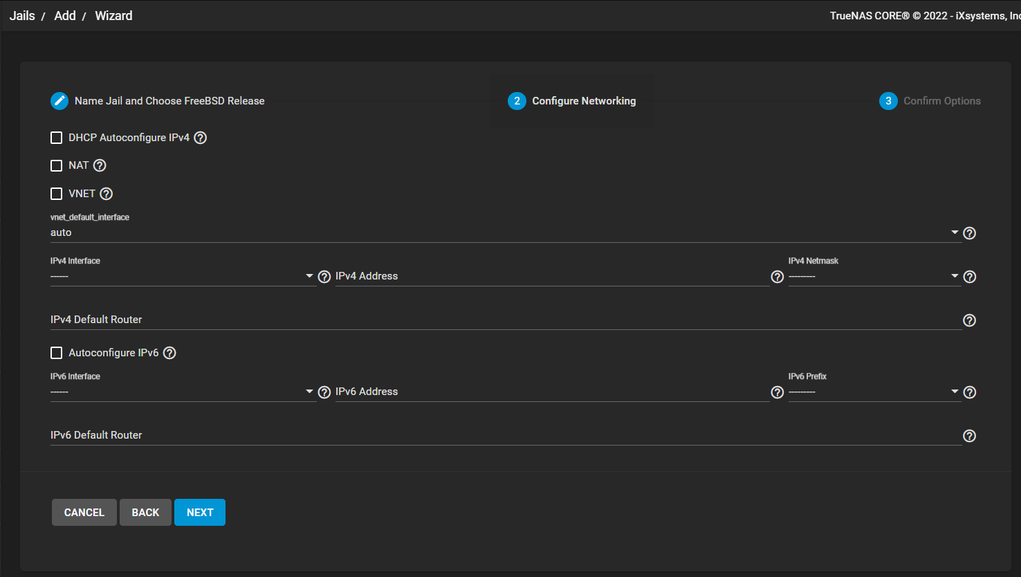Click the help icon next to VNET
1021x577 pixels.
[106, 194]
